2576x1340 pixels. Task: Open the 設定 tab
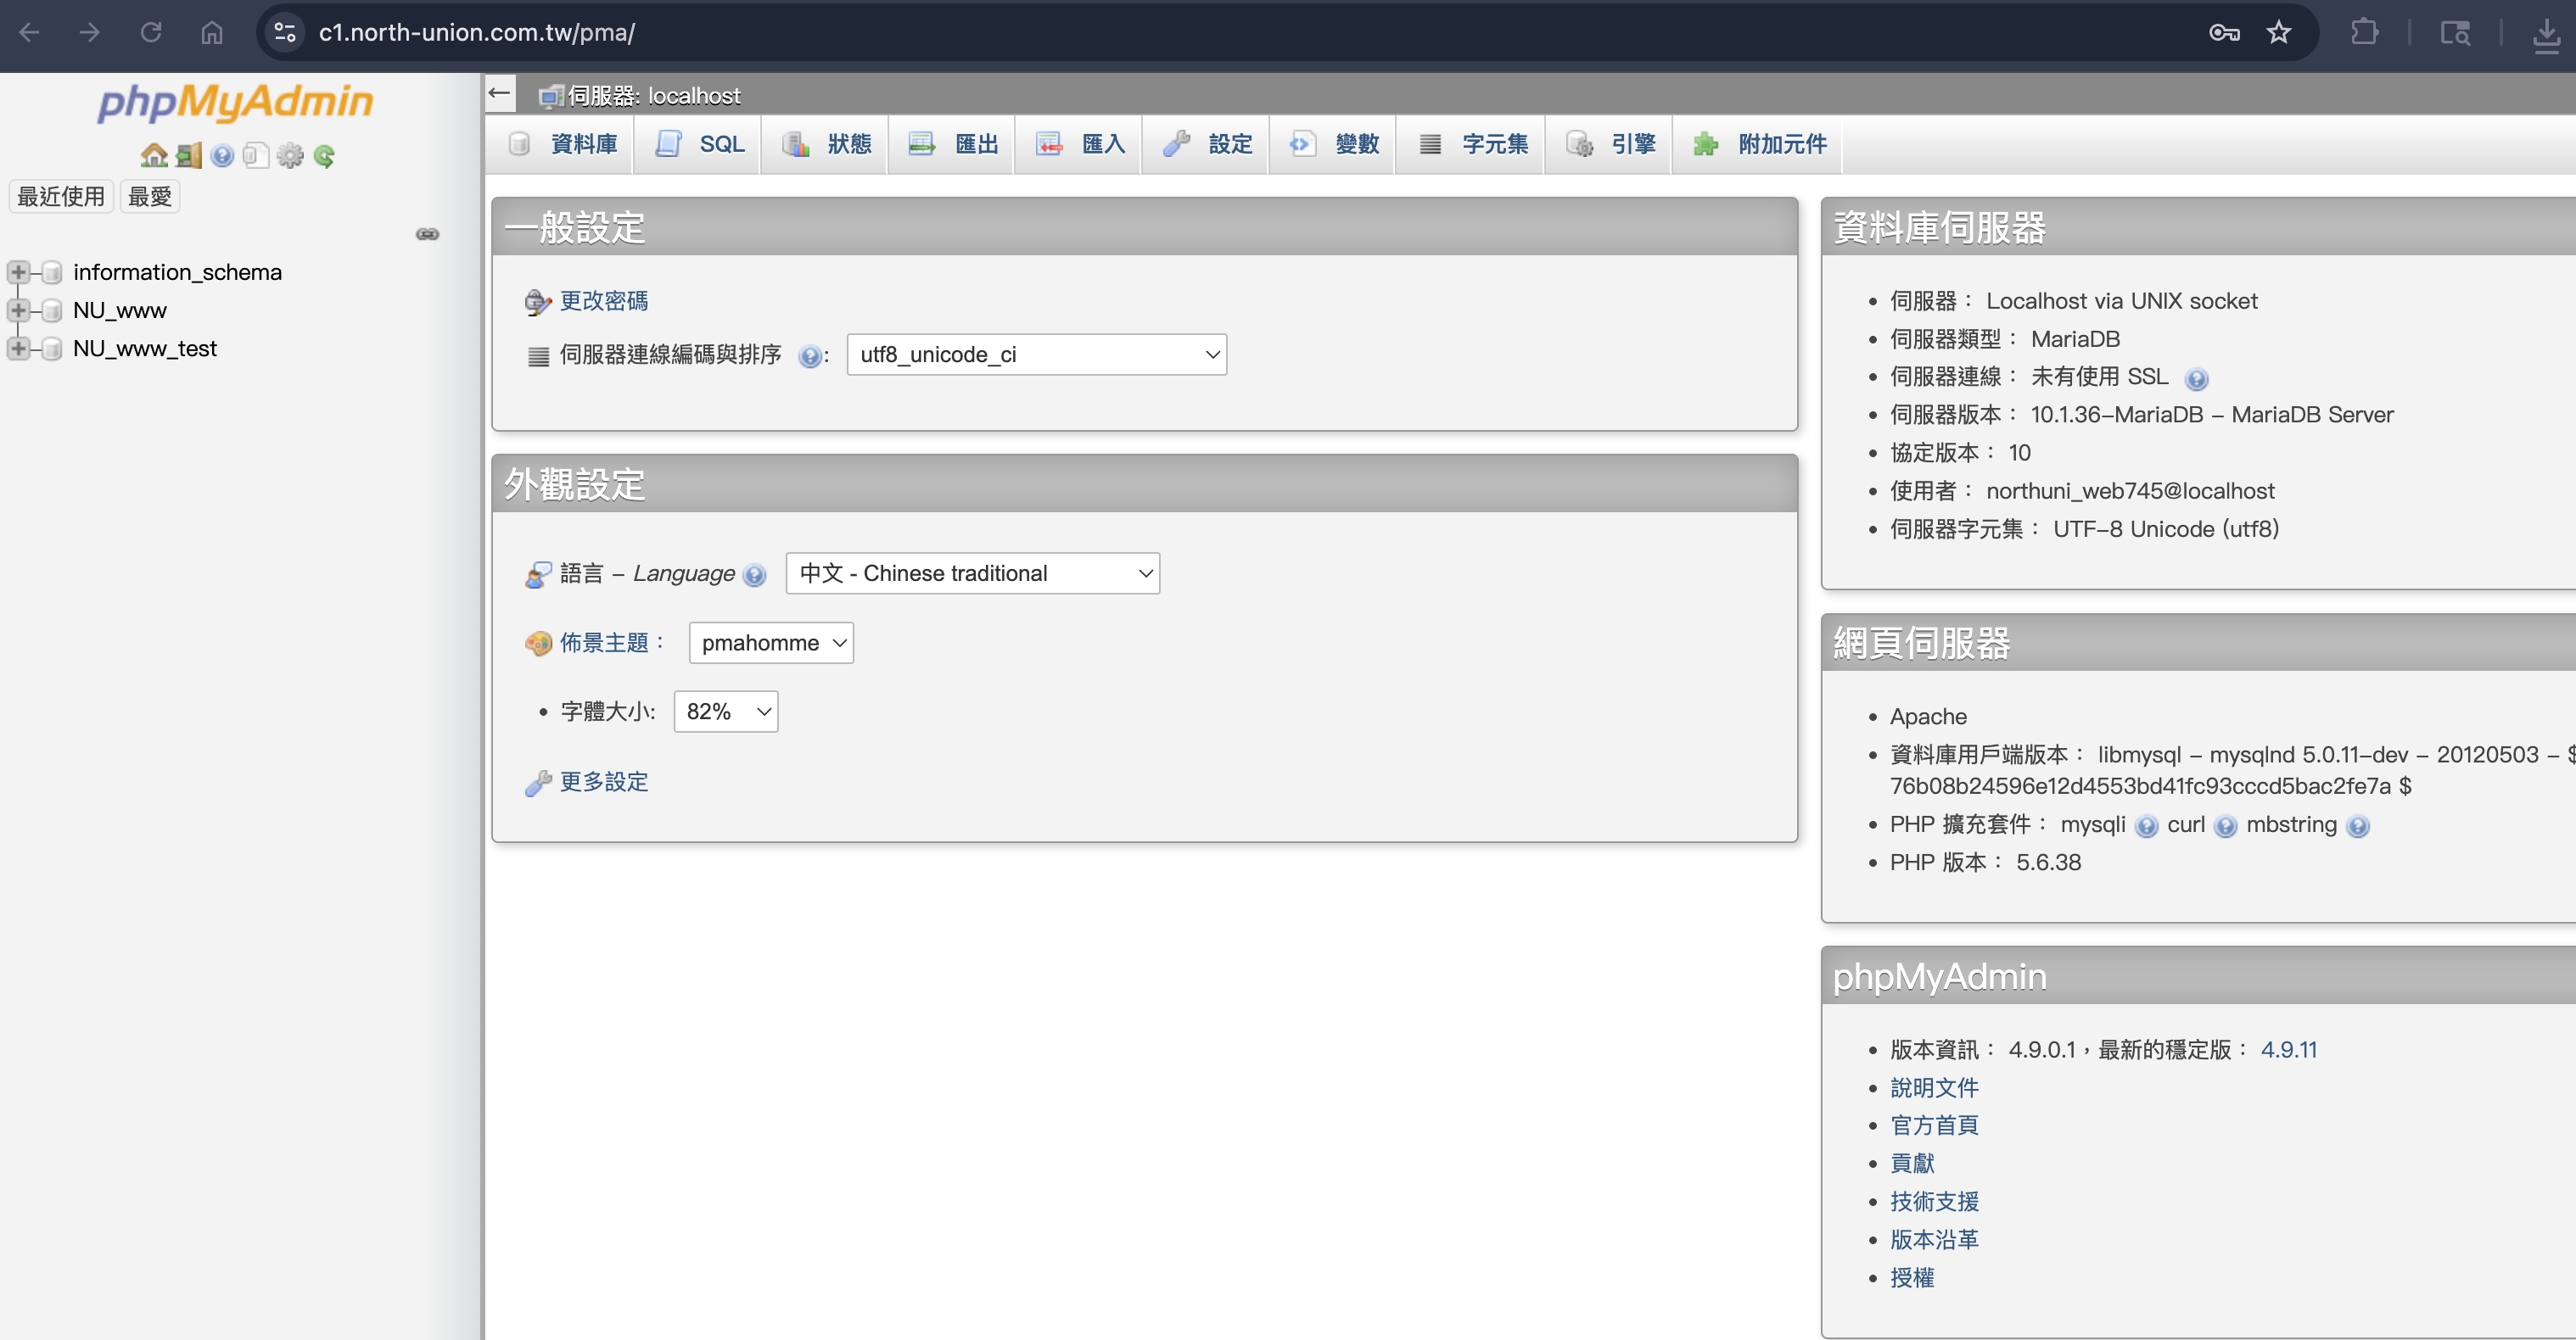tap(1207, 144)
